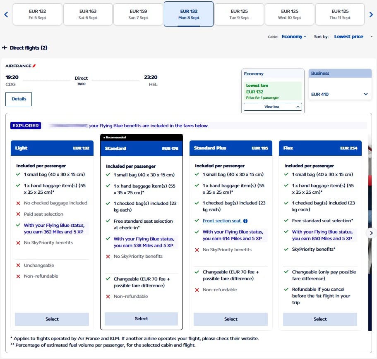Image resolution: width=377 pixels, height=359 pixels.
Task: Select the Light fare
Action: click(x=52, y=319)
